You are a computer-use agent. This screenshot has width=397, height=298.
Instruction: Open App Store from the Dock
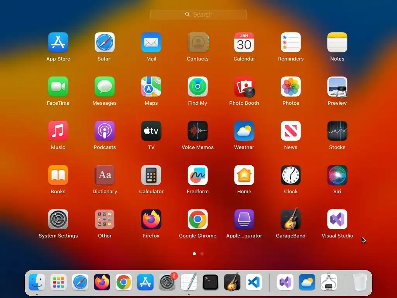click(x=145, y=282)
